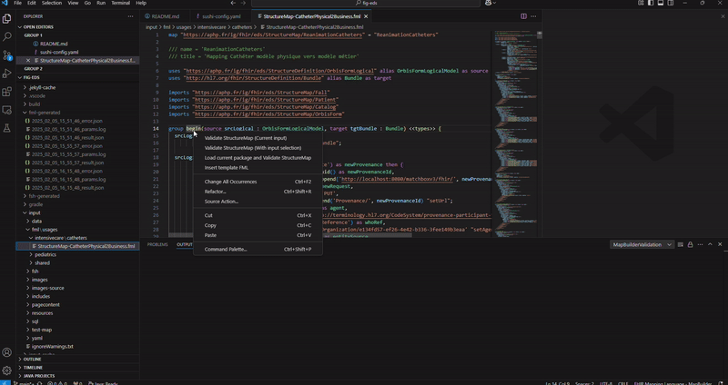Click navigate forward arrow in title bar

[x=243, y=3]
